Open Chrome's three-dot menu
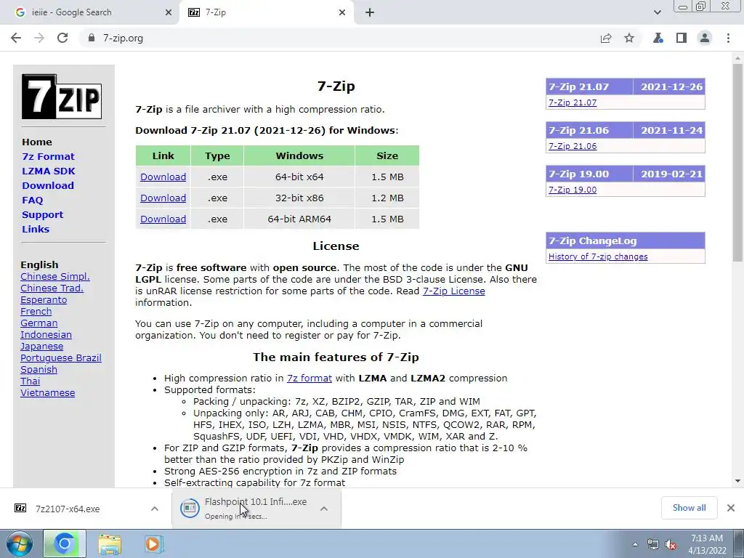Viewport: 744px width, 558px height. [728, 38]
